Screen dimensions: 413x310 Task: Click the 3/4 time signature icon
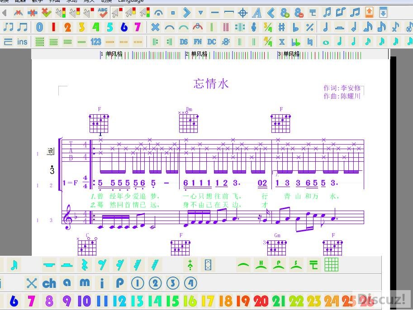[268, 27]
